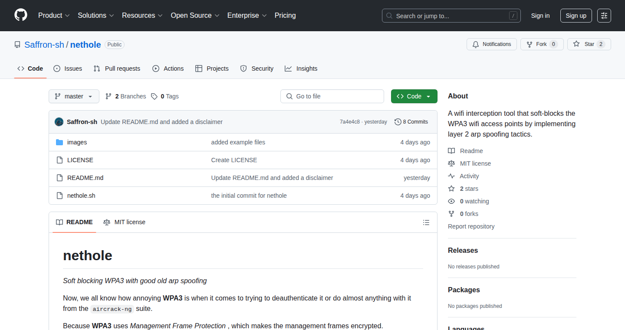Switch to the Code tab

(30, 69)
